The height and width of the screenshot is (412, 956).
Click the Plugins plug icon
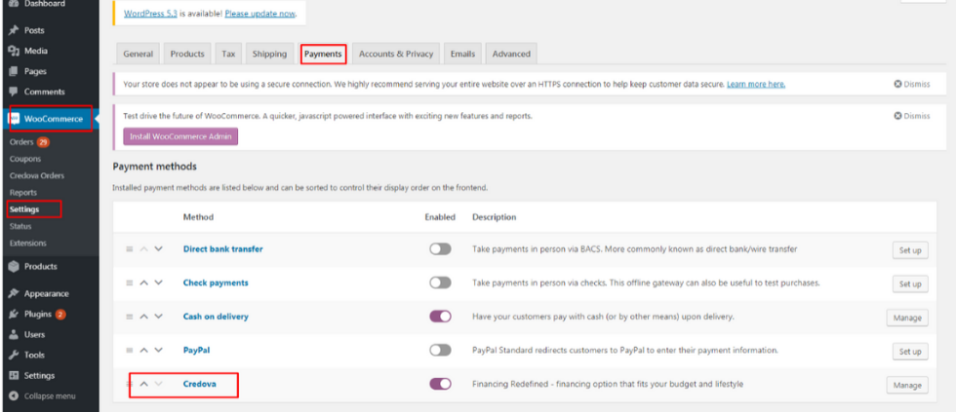tap(14, 315)
